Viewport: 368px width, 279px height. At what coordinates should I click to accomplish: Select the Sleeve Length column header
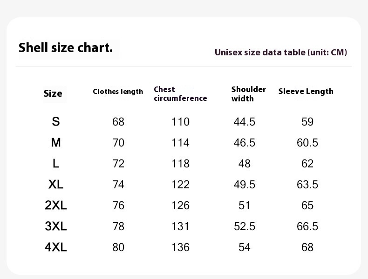[306, 91]
